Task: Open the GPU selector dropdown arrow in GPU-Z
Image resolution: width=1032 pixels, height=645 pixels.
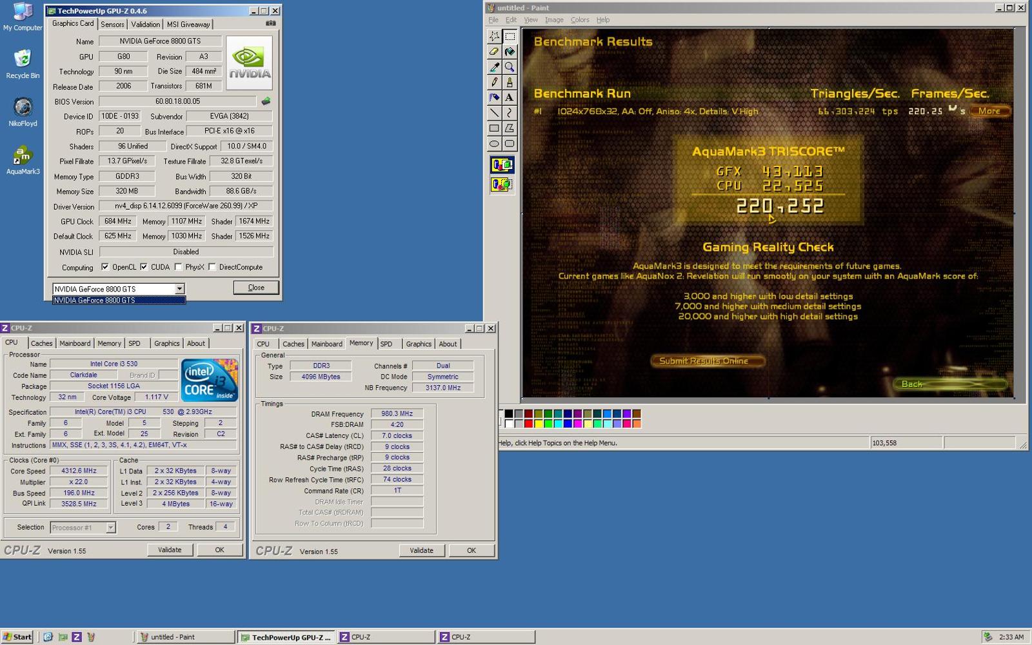Action: pos(179,289)
